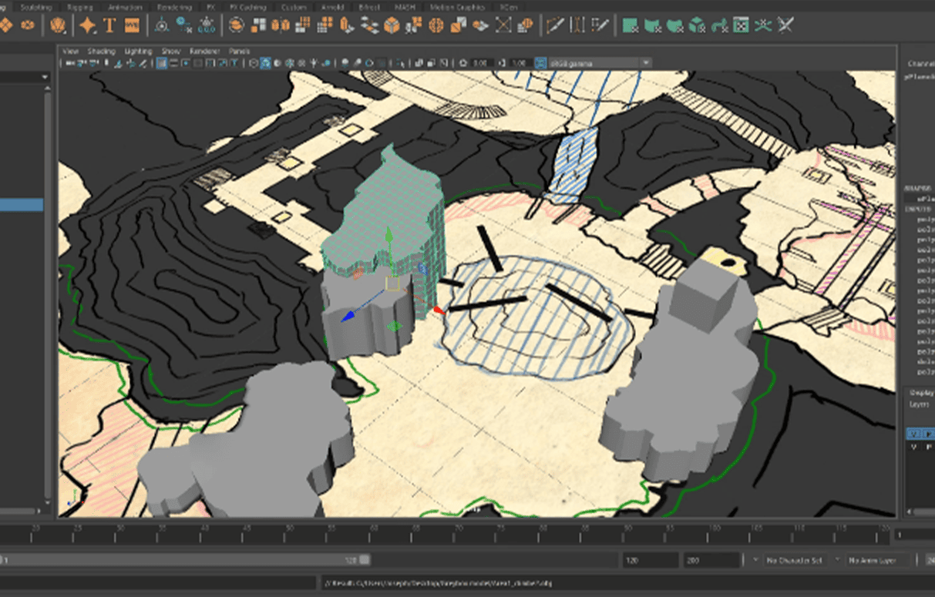Click the green cube automatic UV icon
Viewport: 935px width, 597px height.
click(697, 25)
